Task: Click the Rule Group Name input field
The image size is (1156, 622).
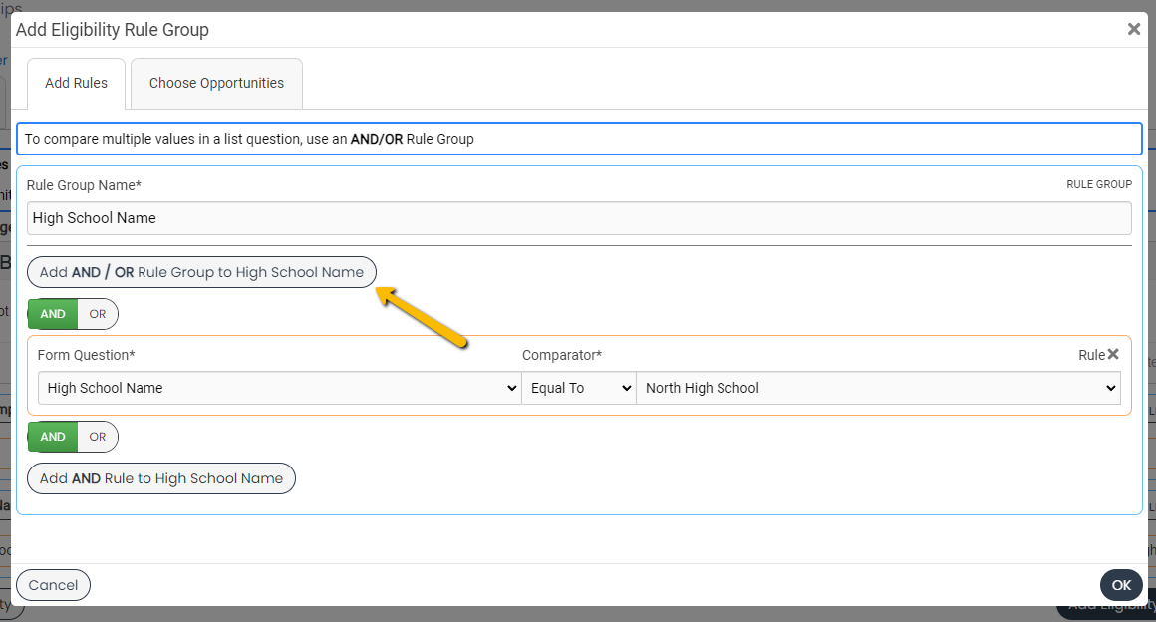Action: click(578, 218)
